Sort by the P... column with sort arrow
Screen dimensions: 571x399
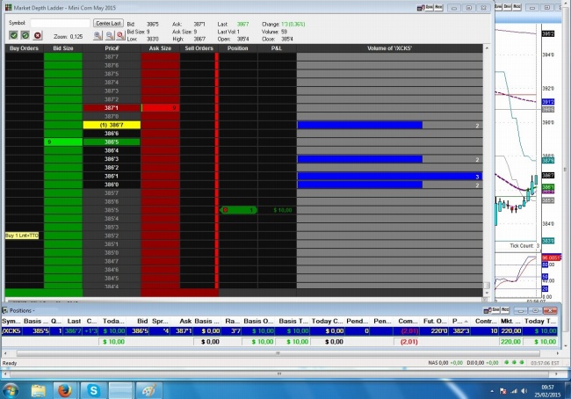click(460, 321)
